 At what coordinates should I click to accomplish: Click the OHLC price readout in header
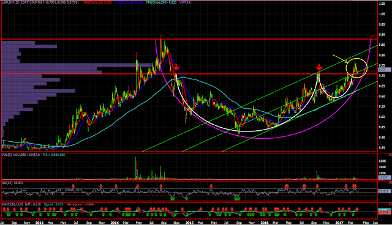[x=55, y=2]
